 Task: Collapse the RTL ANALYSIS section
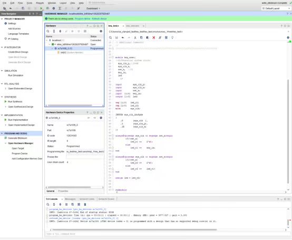(2, 84)
